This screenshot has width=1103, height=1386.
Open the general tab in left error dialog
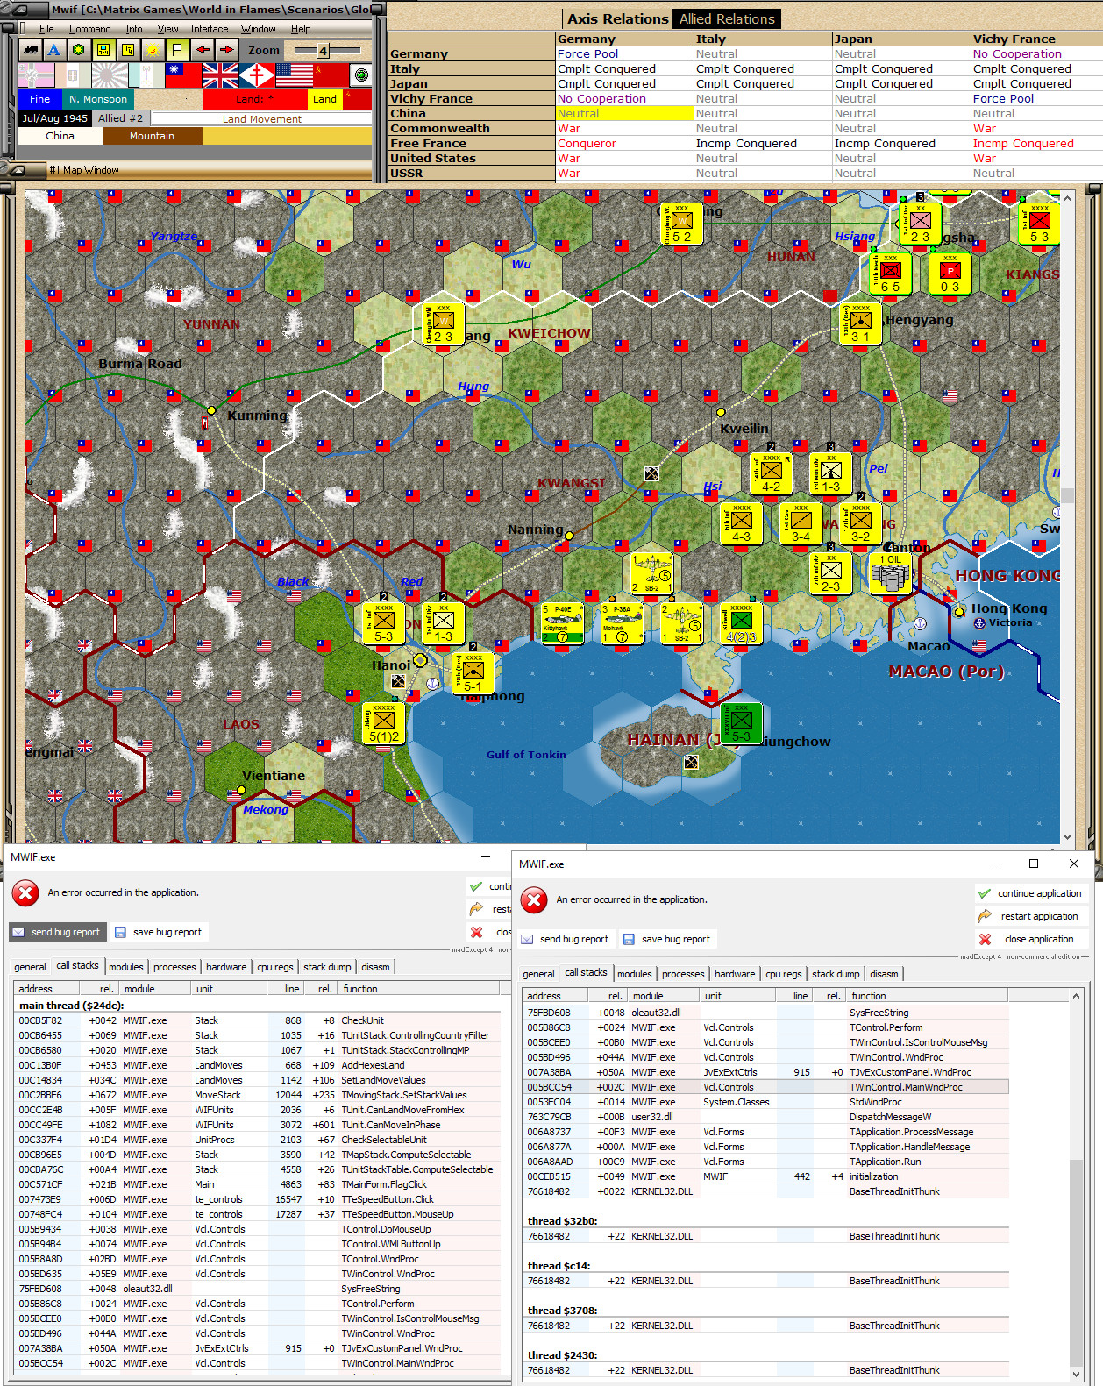[30, 966]
